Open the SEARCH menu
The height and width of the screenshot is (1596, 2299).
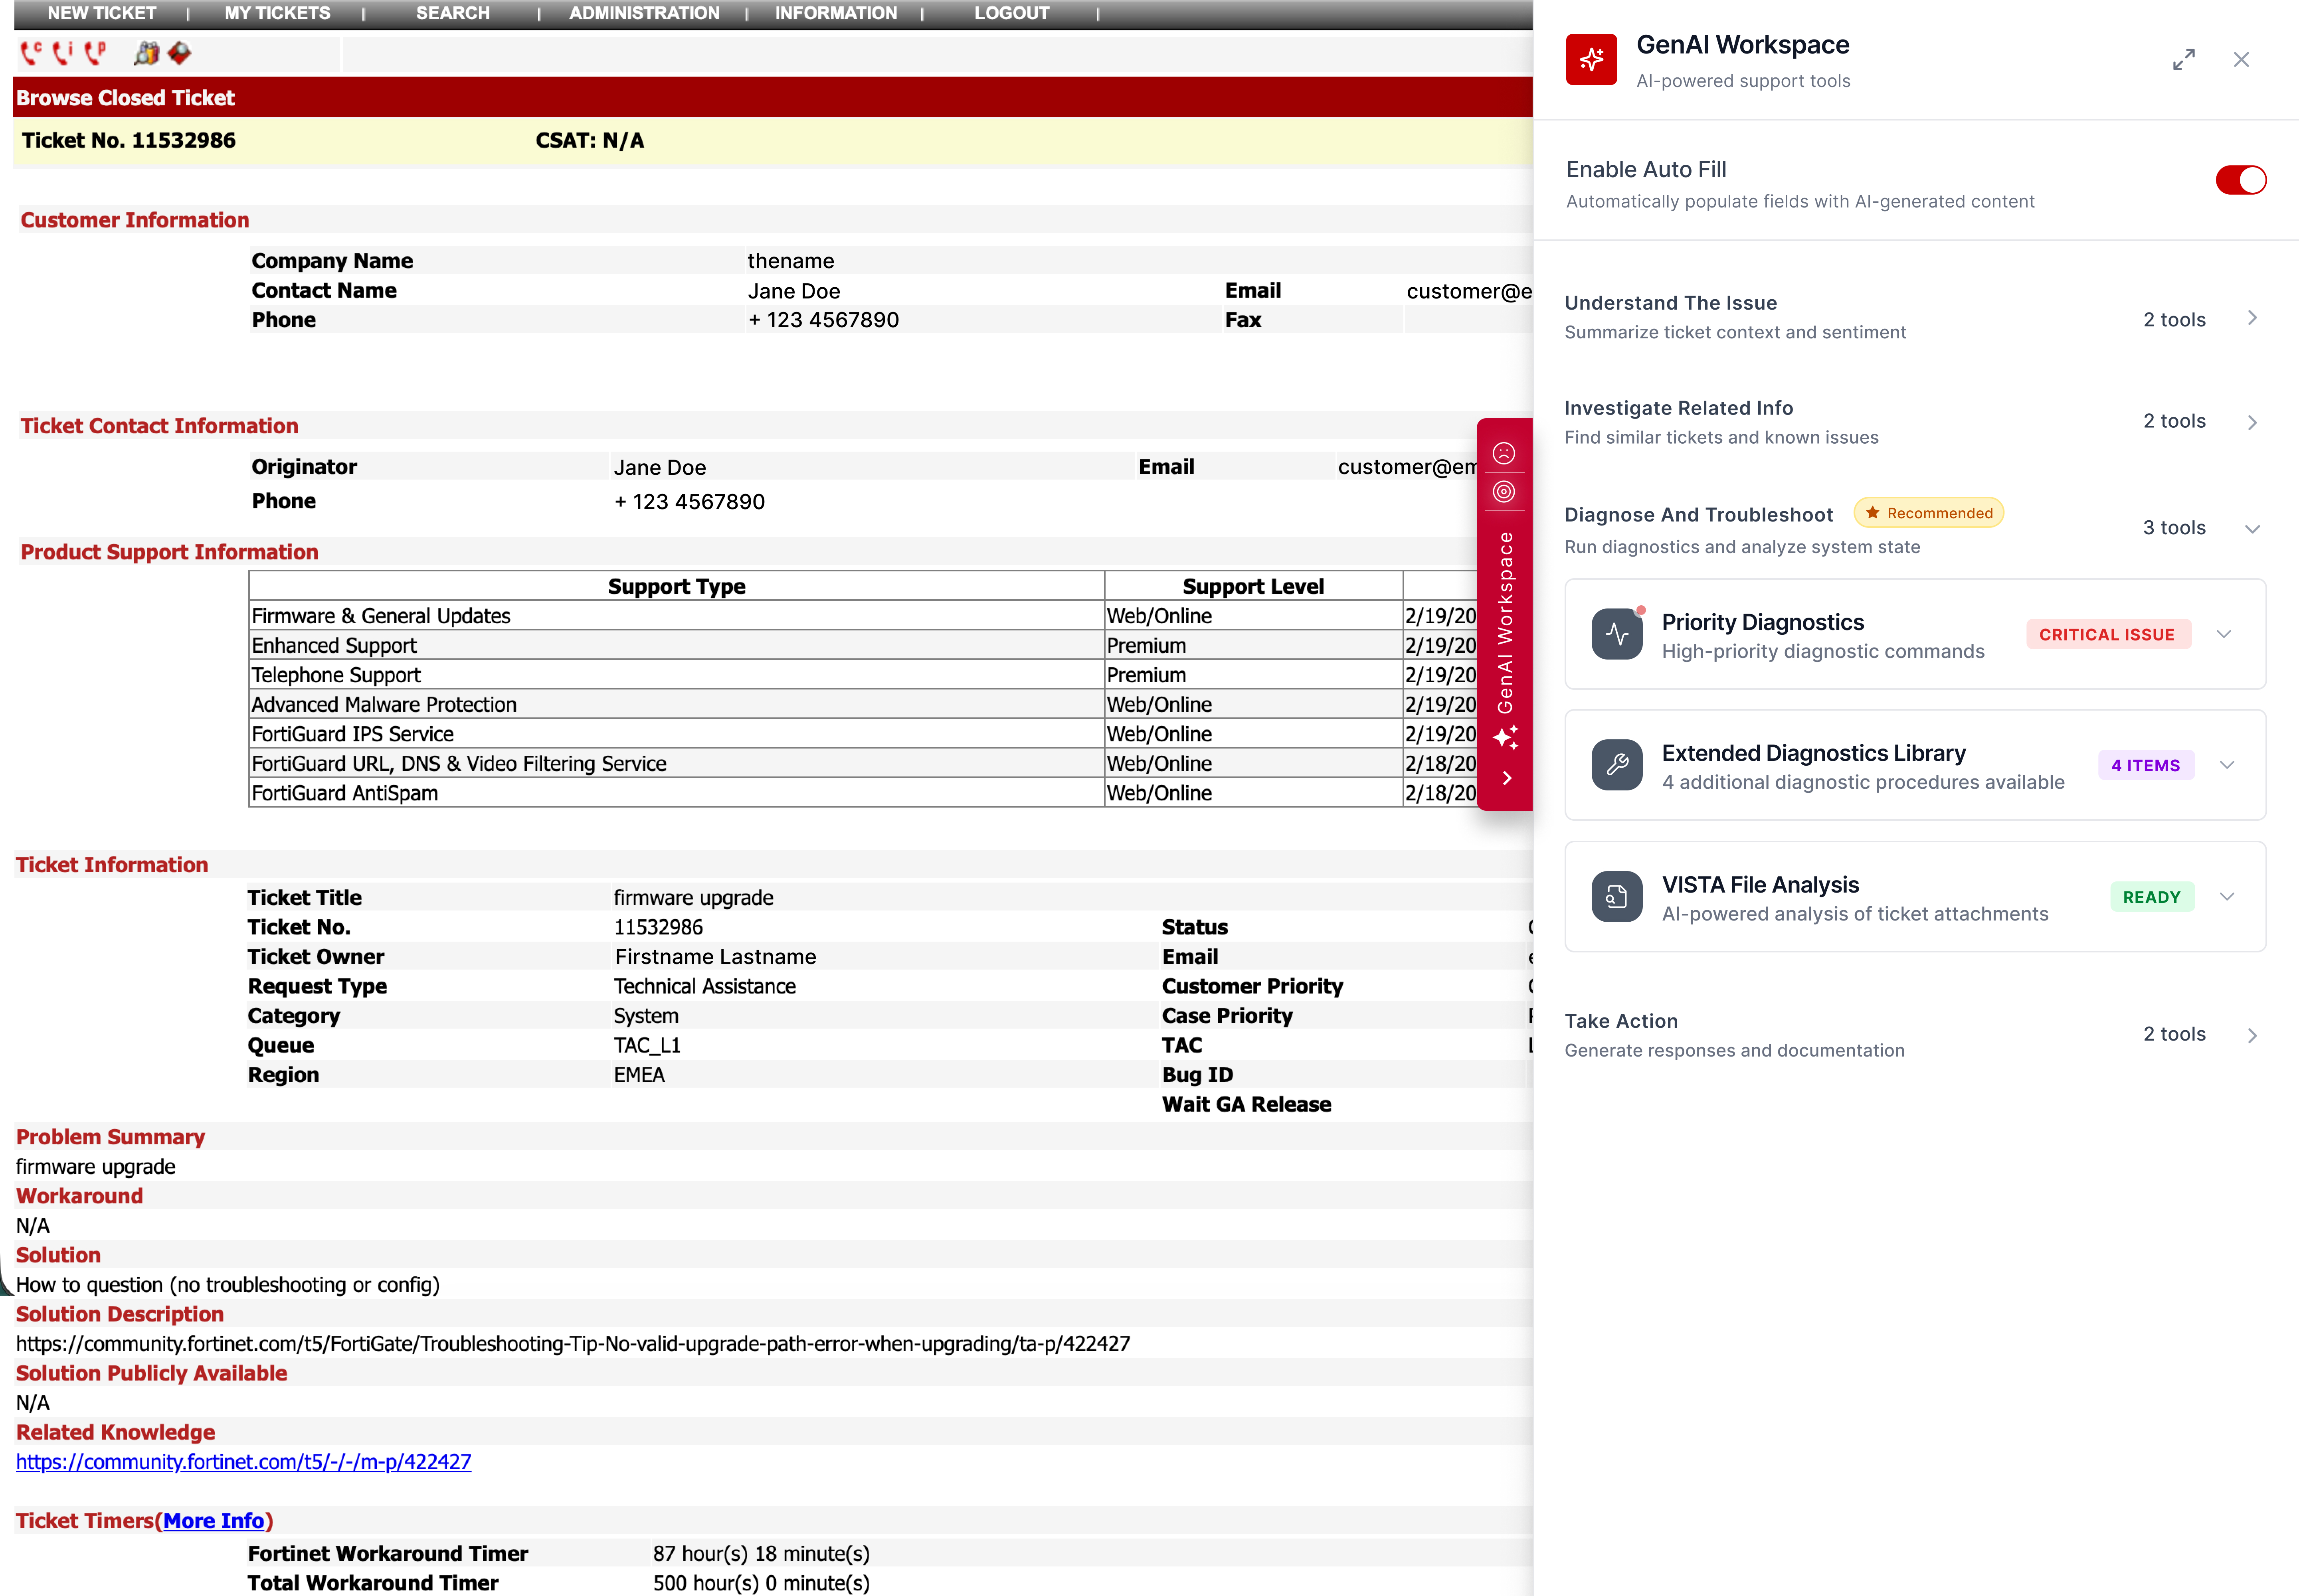click(453, 13)
